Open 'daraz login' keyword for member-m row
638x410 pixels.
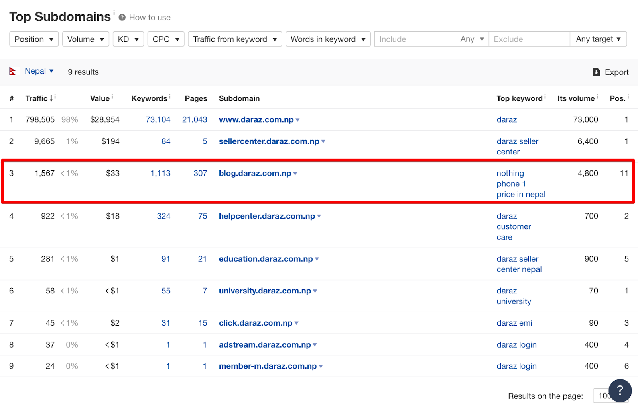517,366
